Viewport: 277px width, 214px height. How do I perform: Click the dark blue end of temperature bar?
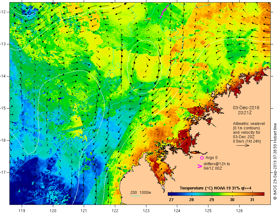tap(170, 194)
